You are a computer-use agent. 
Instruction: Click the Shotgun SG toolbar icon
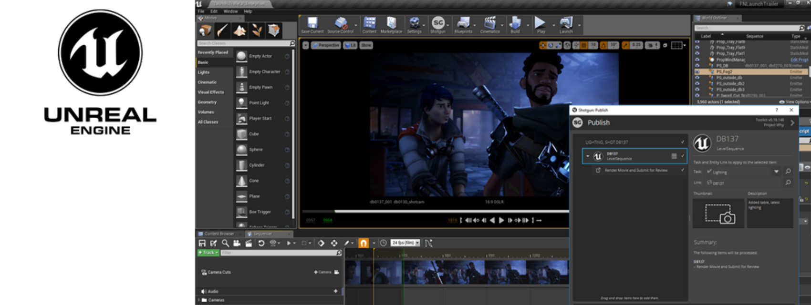pos(437,23)
